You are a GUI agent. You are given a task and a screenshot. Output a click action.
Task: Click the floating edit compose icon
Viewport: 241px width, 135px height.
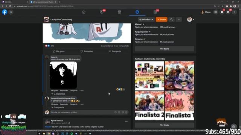point(234,127)
